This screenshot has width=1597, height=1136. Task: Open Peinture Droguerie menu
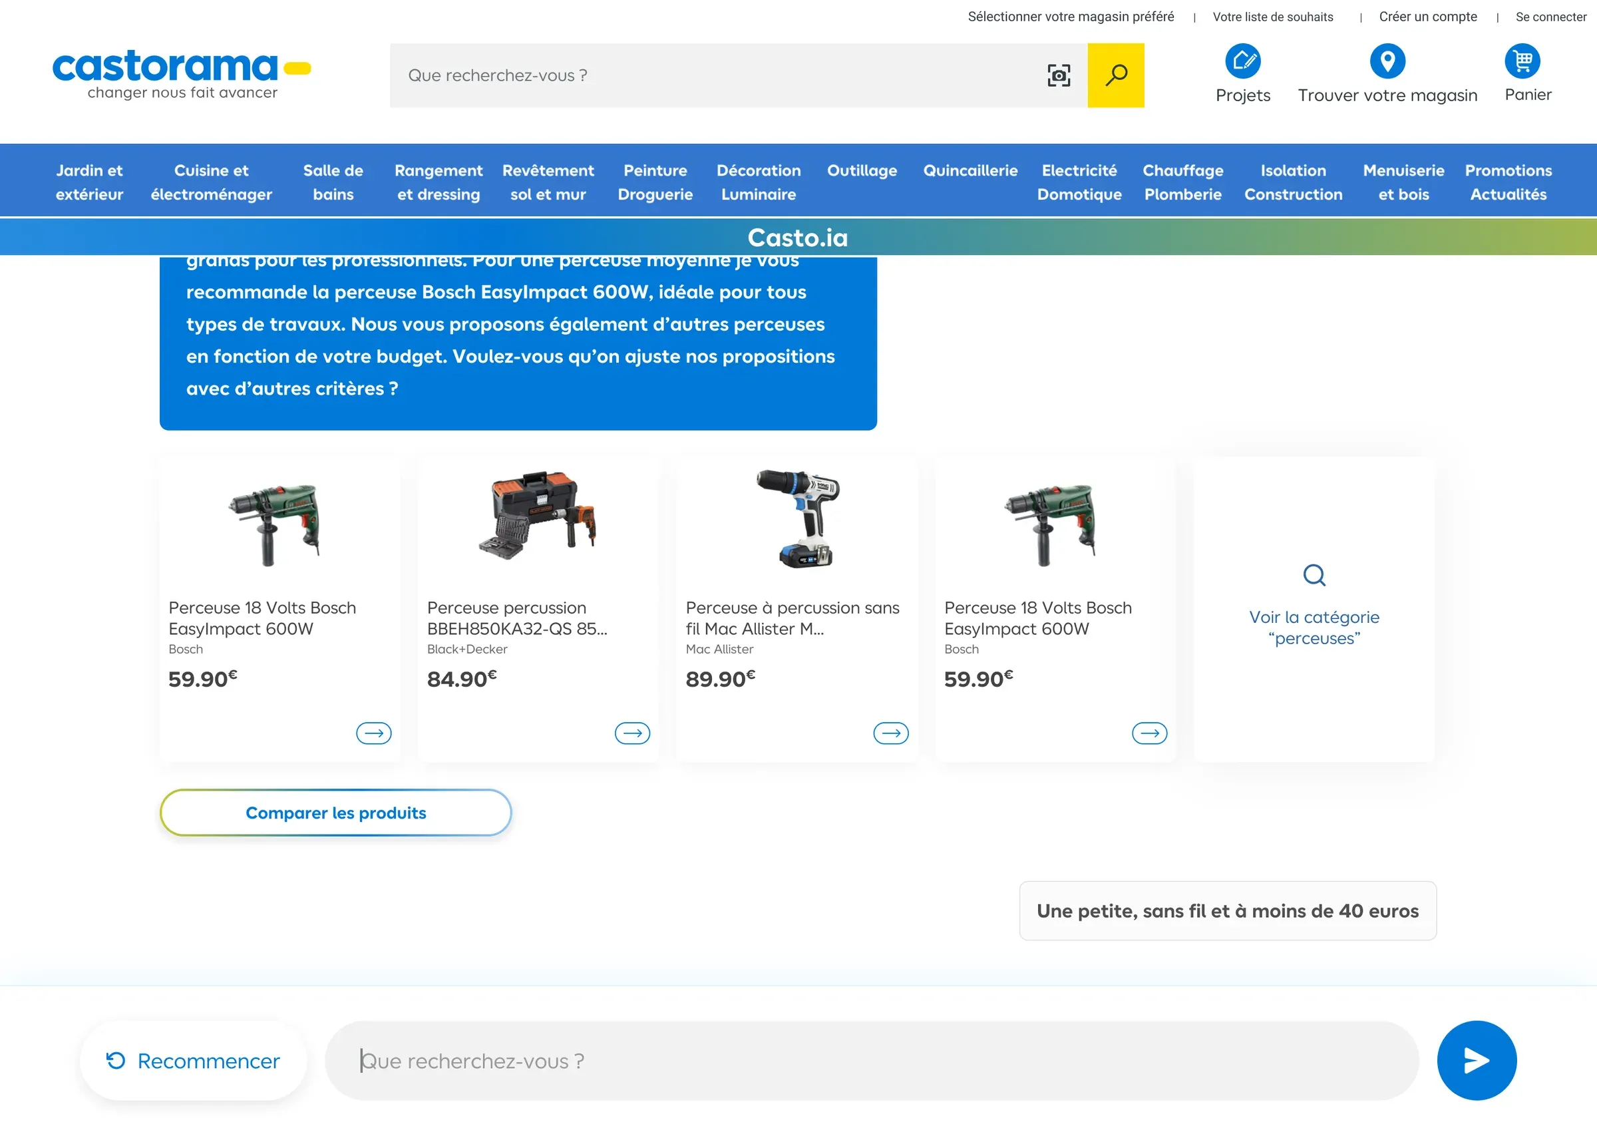tap(655, 182)
